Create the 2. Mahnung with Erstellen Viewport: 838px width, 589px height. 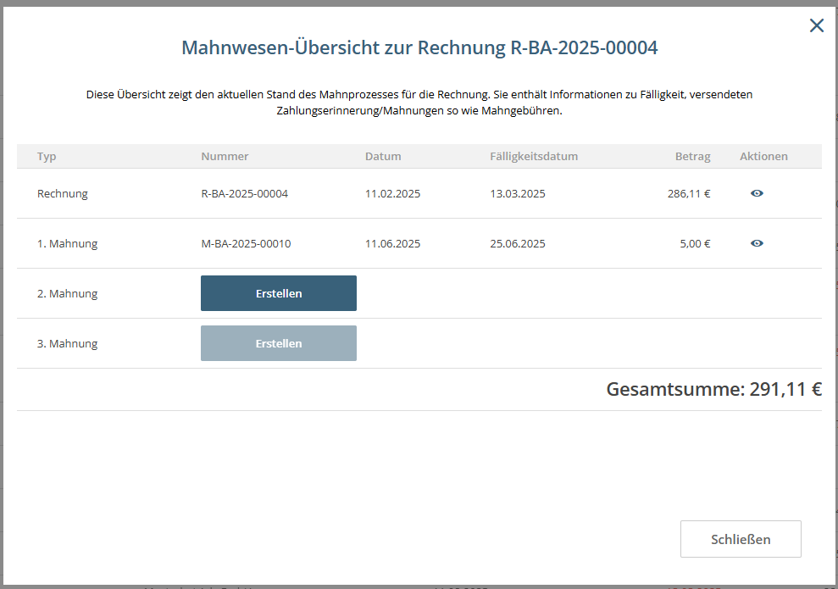tap(279, 293)
